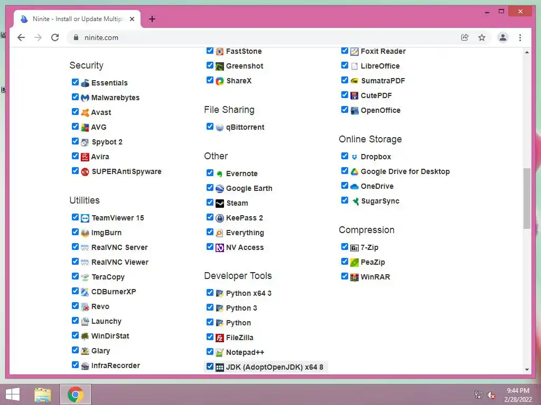Click the scroll down arrow

pyautogui.click(x=527, y=370)
